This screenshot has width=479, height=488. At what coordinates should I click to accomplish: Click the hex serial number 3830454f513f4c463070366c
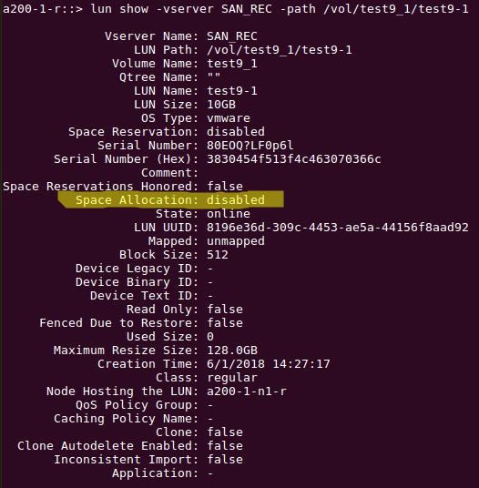[294, 159]
